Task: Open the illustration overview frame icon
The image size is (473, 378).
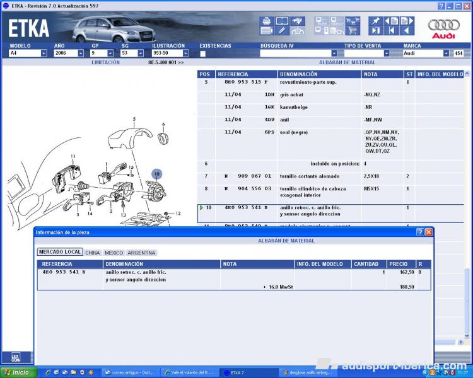Action: (282, 21)
